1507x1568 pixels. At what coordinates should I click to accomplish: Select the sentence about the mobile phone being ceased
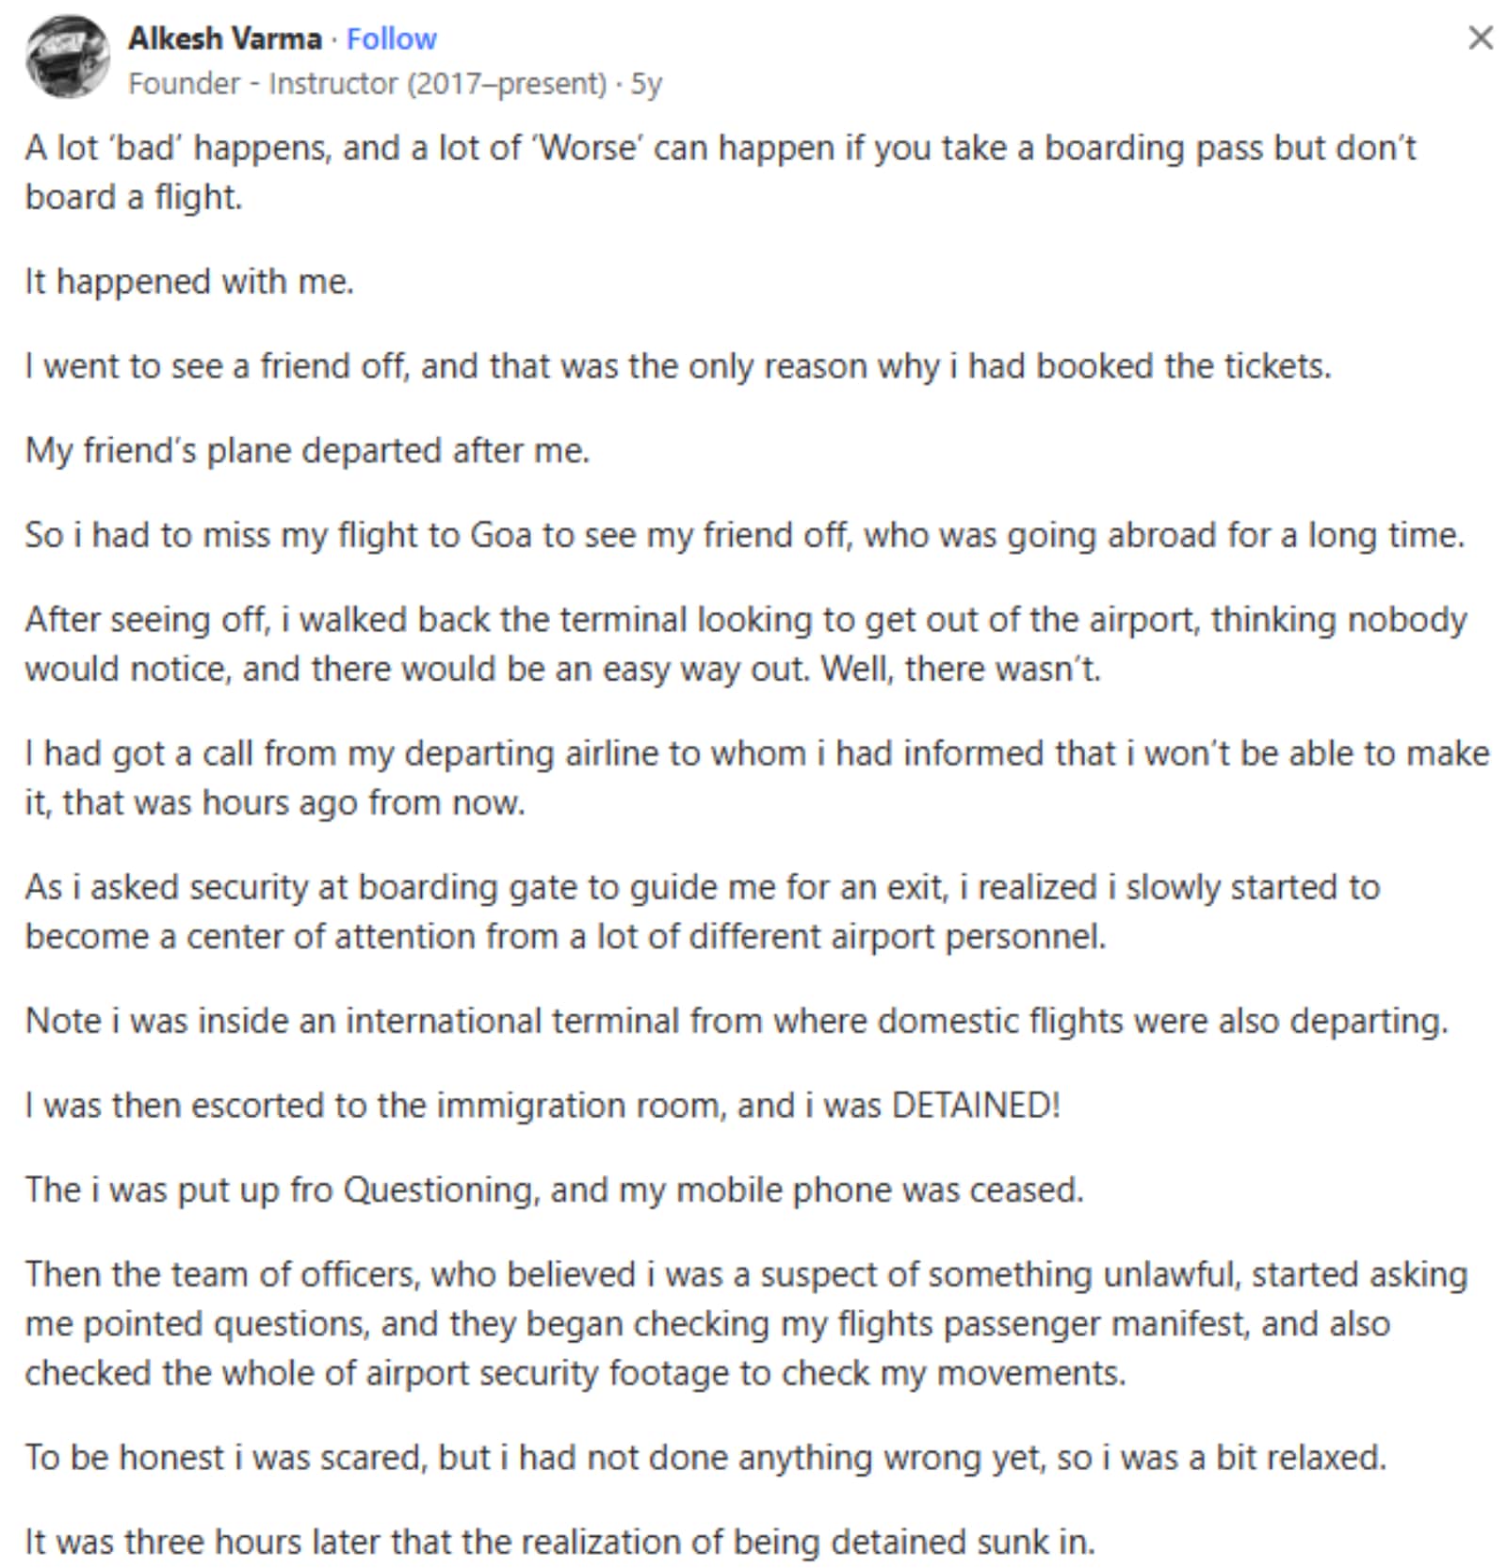556,1188
